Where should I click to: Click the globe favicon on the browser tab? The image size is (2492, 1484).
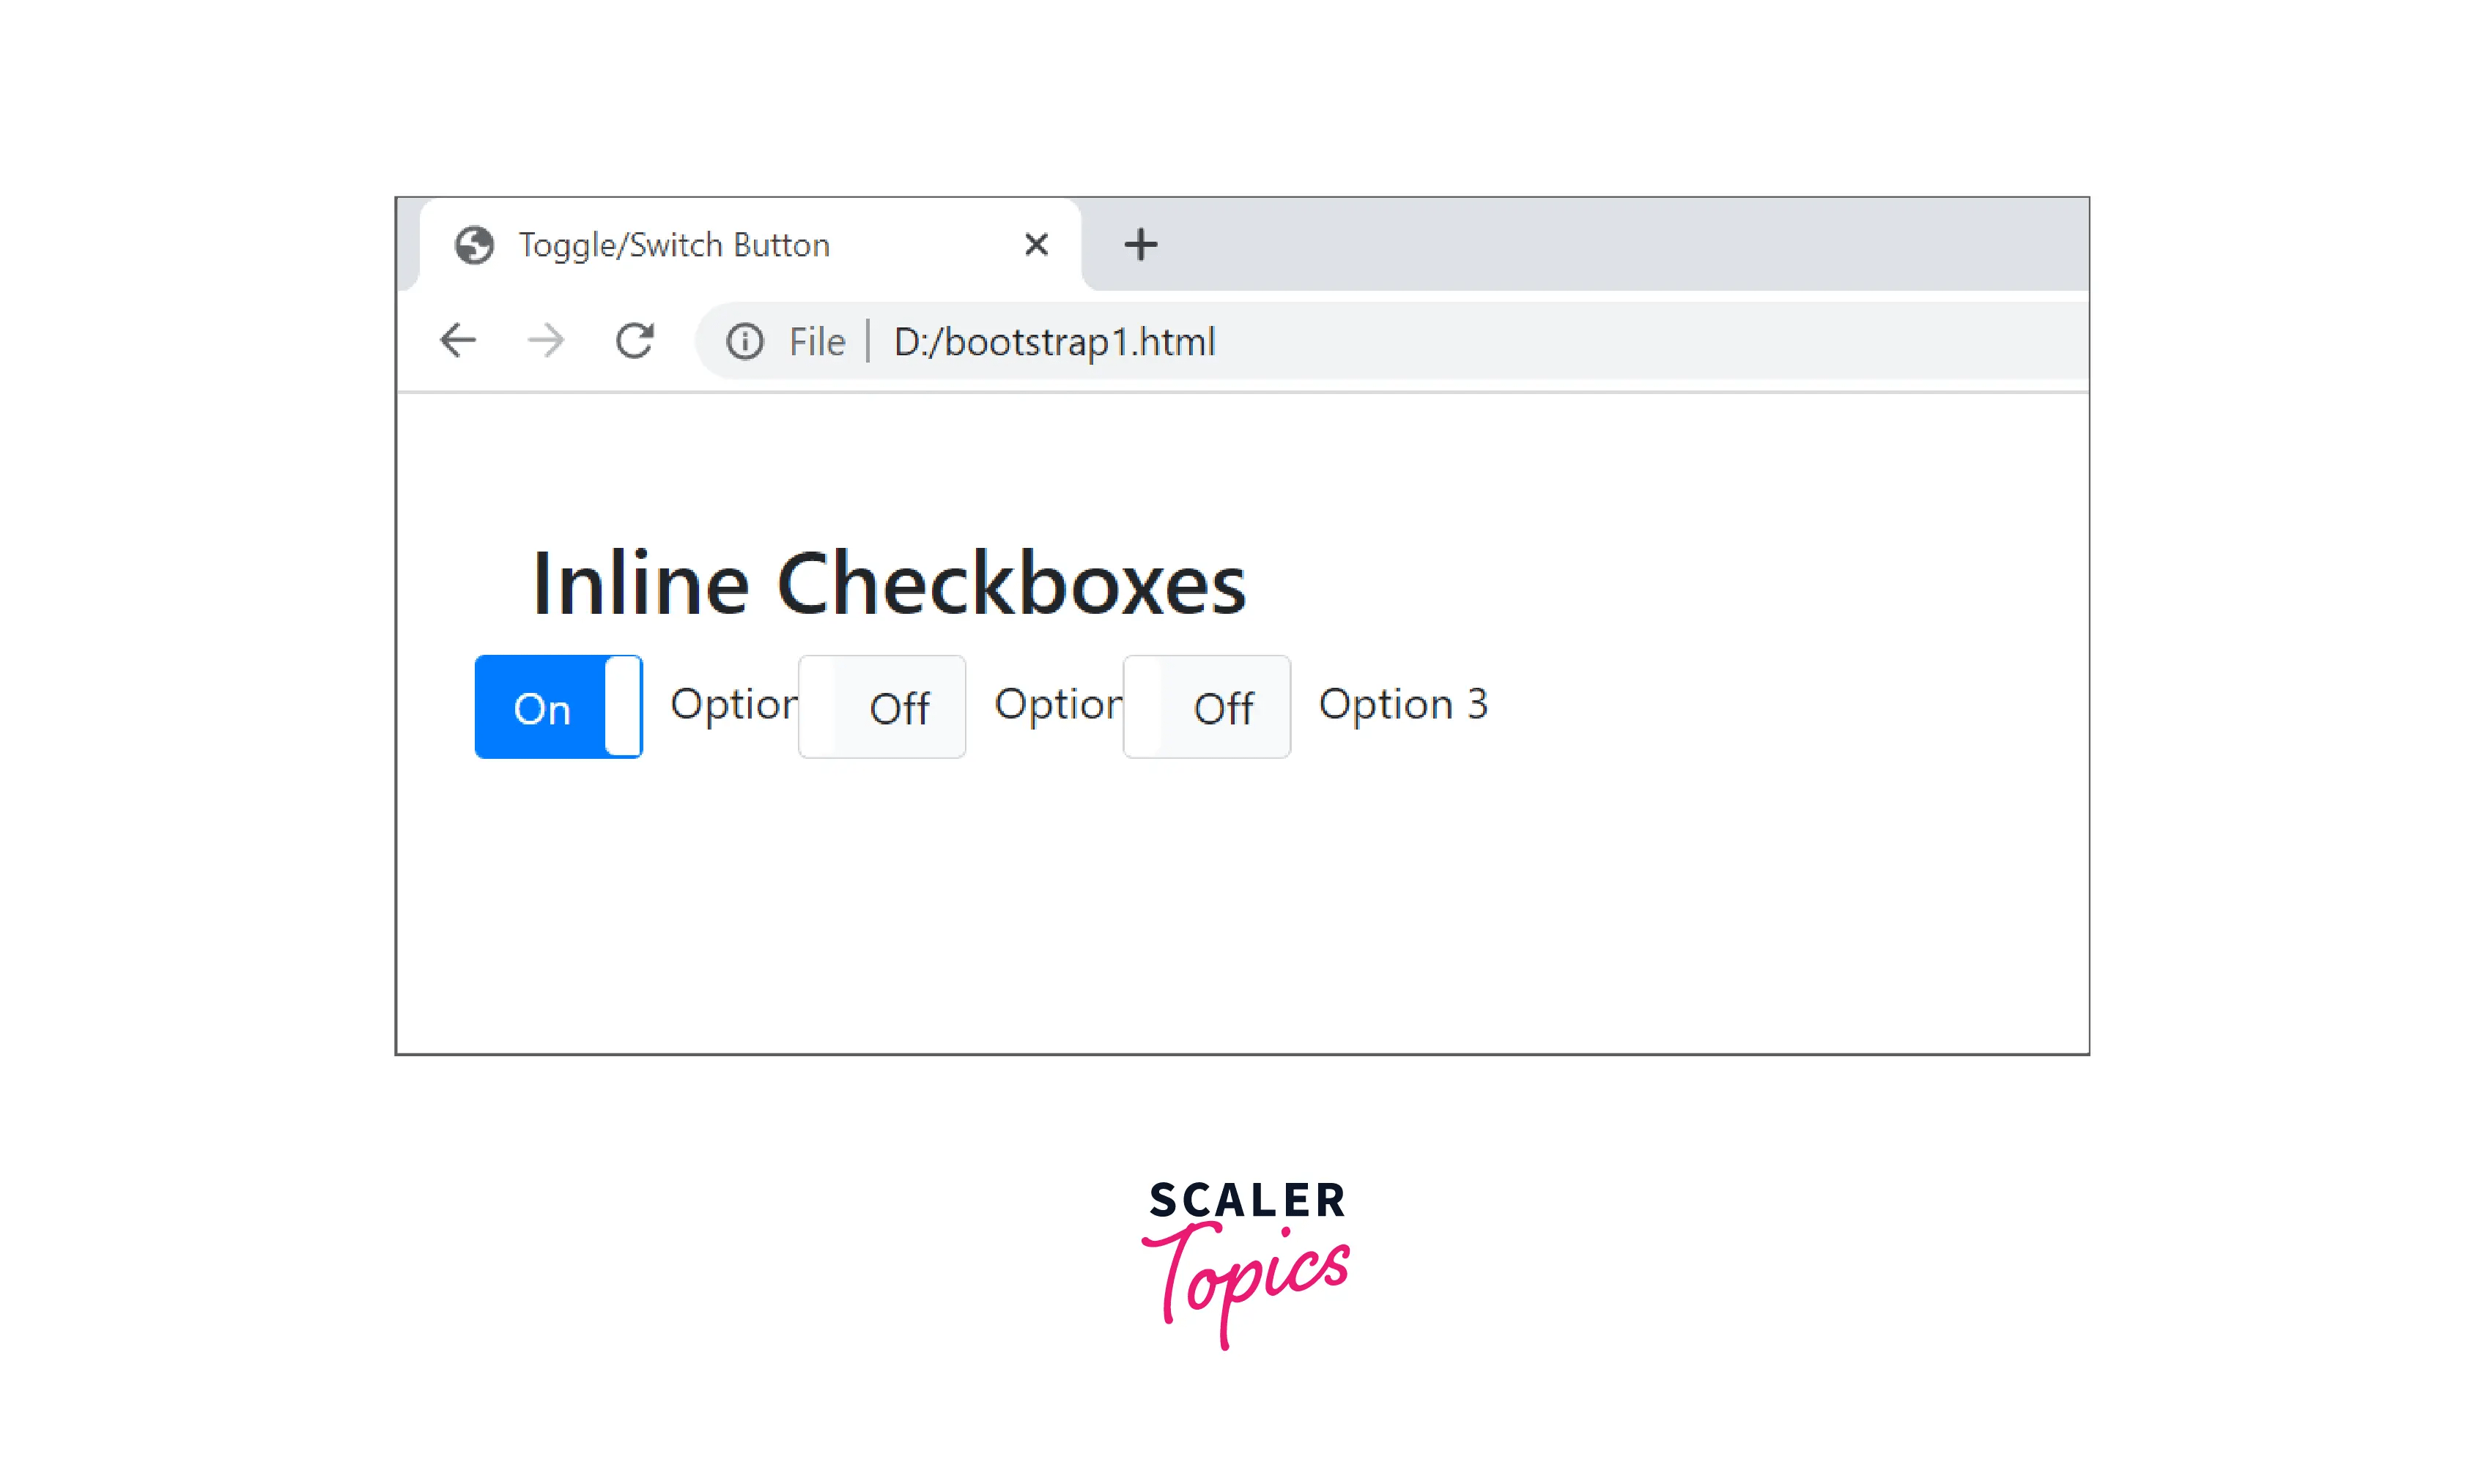point(476,245)
